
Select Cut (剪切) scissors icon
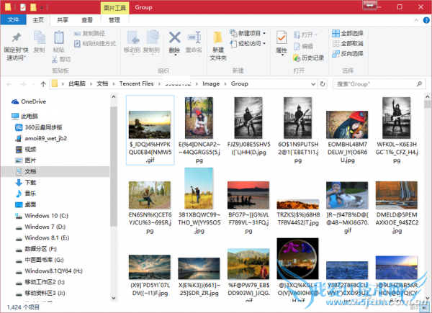click(x=54, y=59)
